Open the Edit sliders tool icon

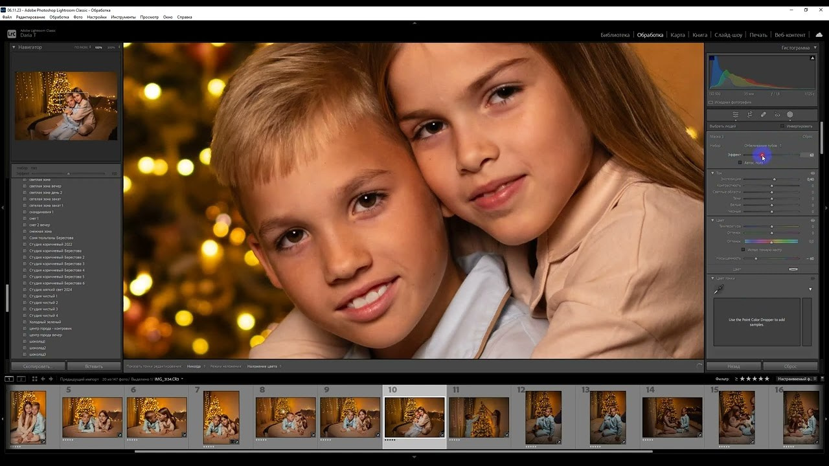[x=735, y=115]
